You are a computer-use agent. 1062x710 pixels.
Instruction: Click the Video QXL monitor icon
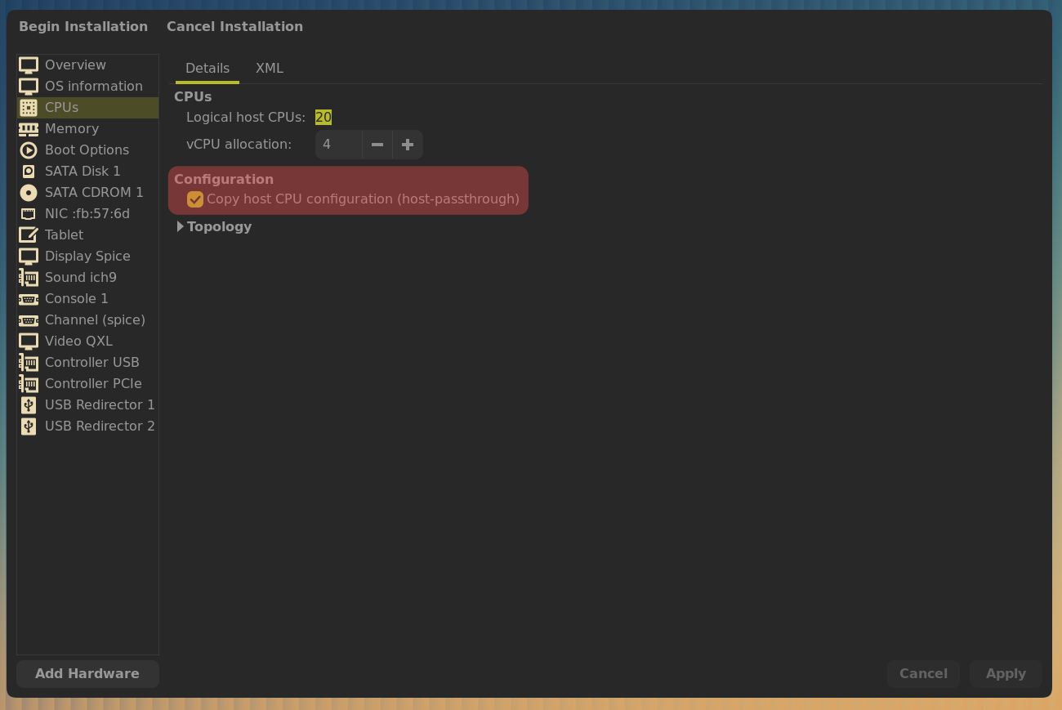29,342
